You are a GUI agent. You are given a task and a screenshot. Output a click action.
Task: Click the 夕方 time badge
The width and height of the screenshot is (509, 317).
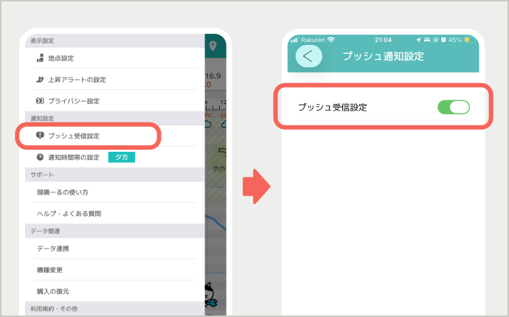(x=122, y=157)
